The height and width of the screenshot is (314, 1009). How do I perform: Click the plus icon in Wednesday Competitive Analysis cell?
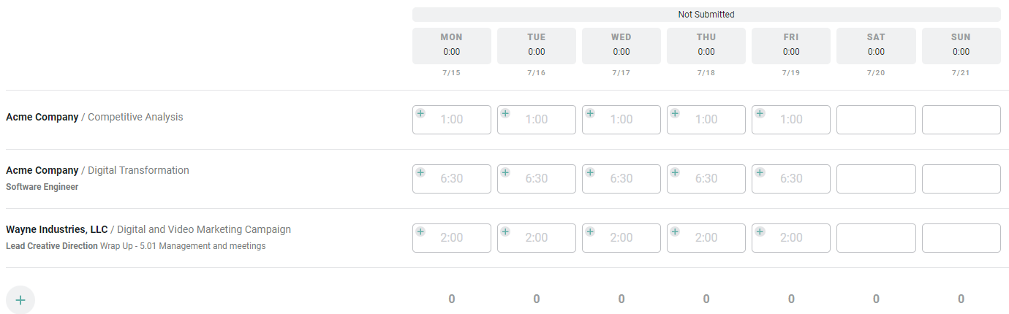590,113
